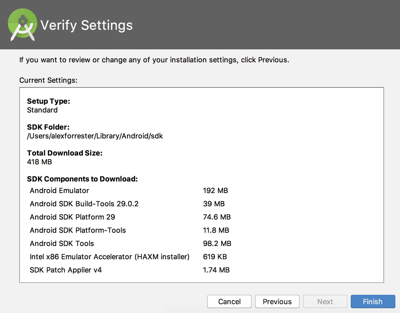The width and height of the screenshot is (400, 313).
Task: Click the 11.8 MB size value
Action: [x=216, y=230]
